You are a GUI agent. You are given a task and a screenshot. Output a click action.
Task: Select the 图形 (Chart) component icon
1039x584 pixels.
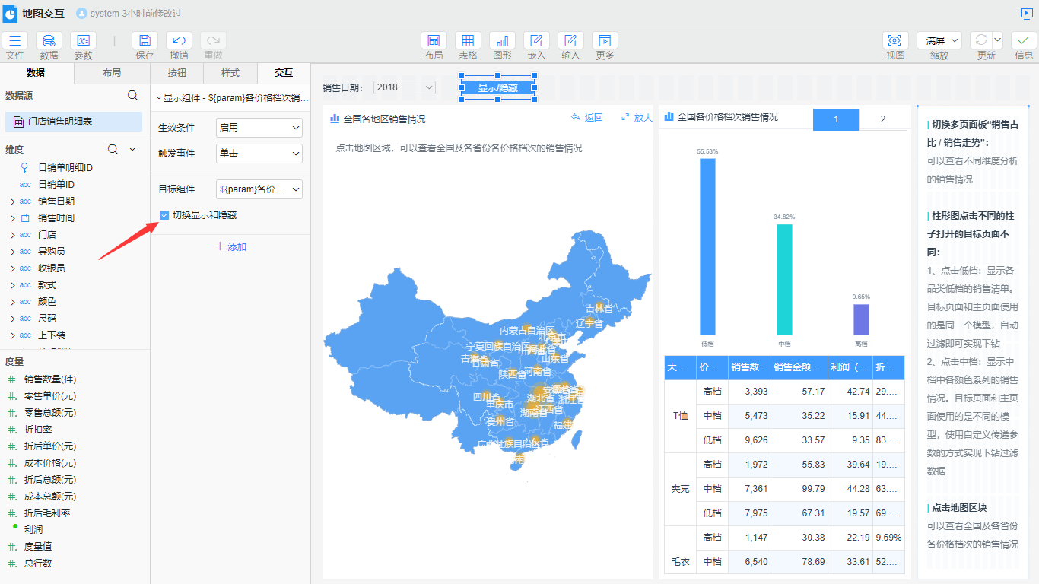click(502, 41)
